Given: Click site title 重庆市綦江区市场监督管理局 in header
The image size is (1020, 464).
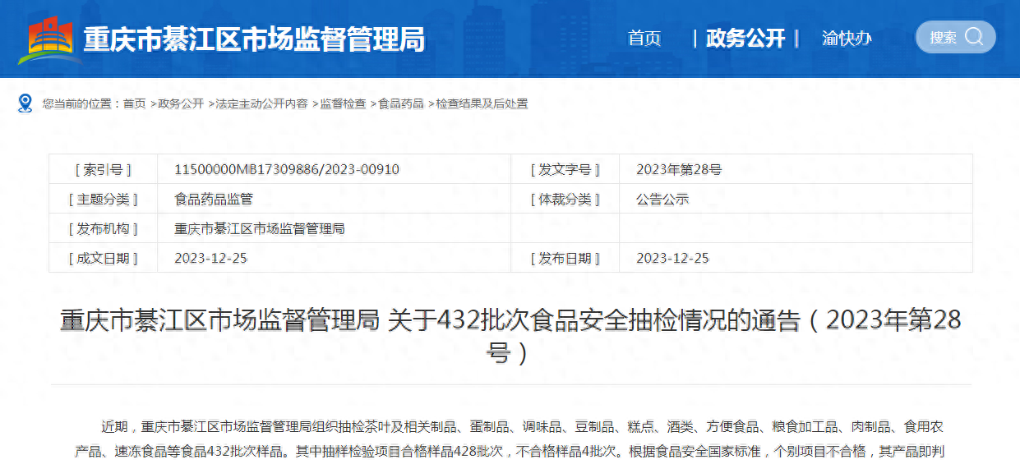Looking at the screenshot, I should (255, 39).
